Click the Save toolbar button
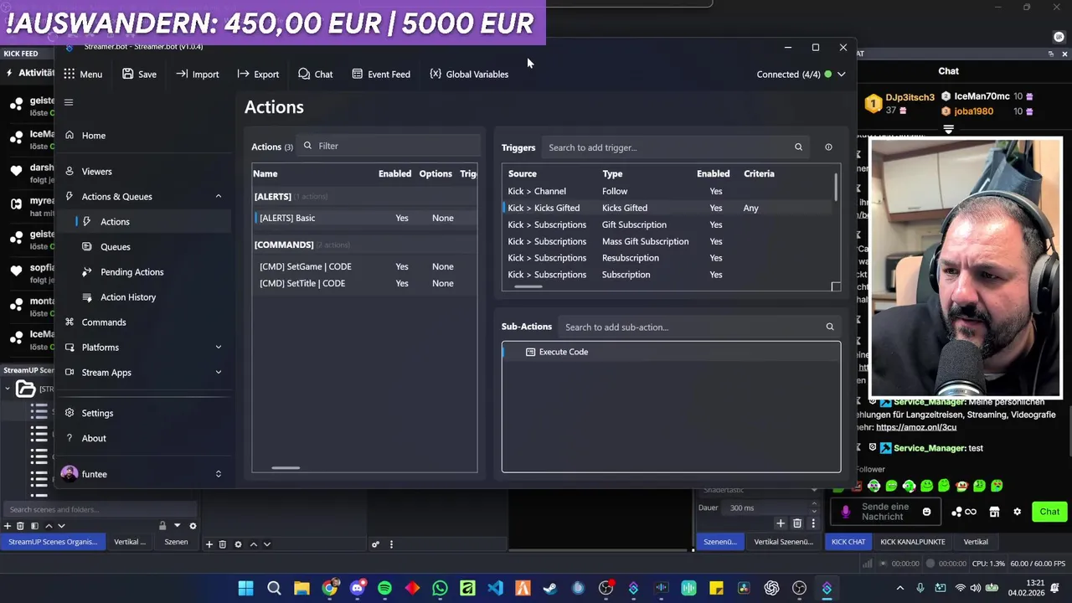 coord(139,74)
